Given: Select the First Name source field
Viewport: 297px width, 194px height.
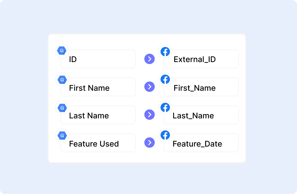Looking at the screenshot, I should [98, 88].
